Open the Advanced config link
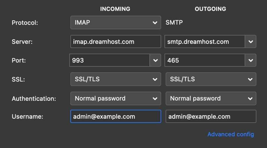 [x=231, y=134]
